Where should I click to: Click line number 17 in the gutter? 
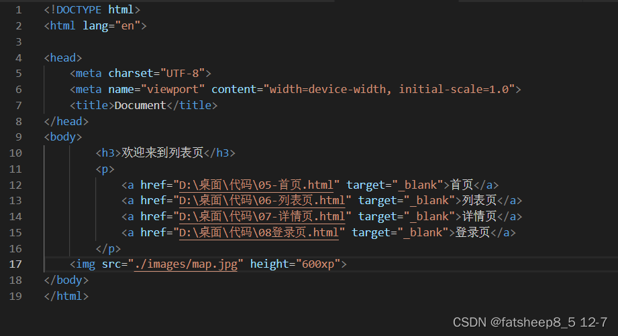15,264
